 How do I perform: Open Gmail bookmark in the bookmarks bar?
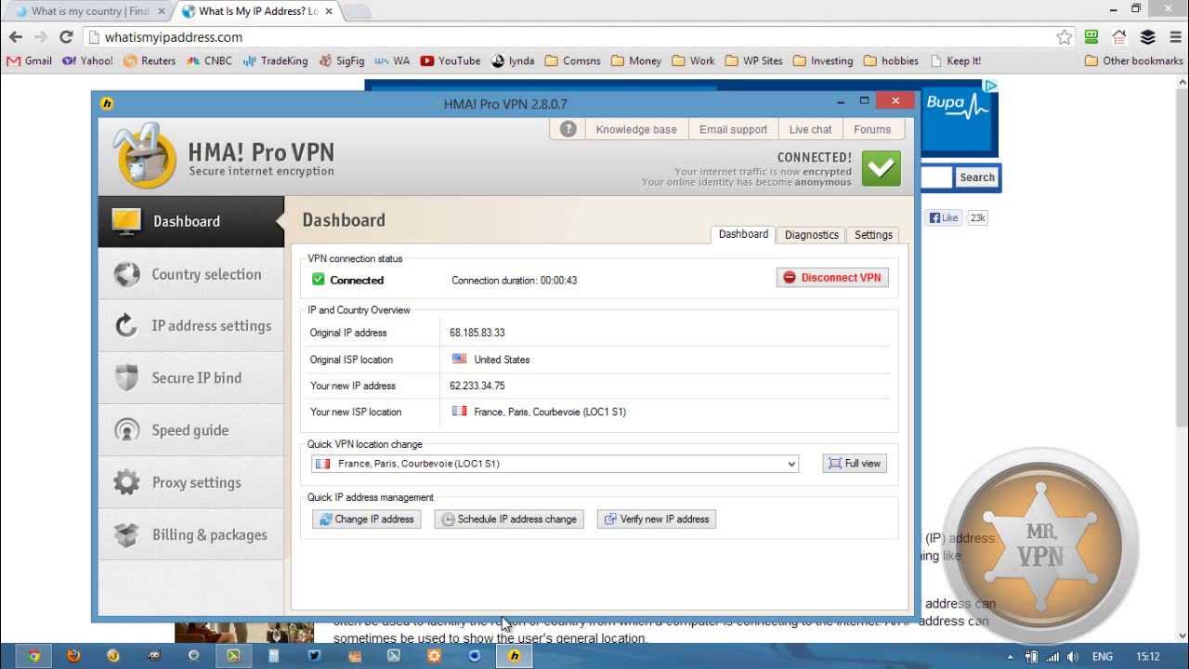[30, 60]
